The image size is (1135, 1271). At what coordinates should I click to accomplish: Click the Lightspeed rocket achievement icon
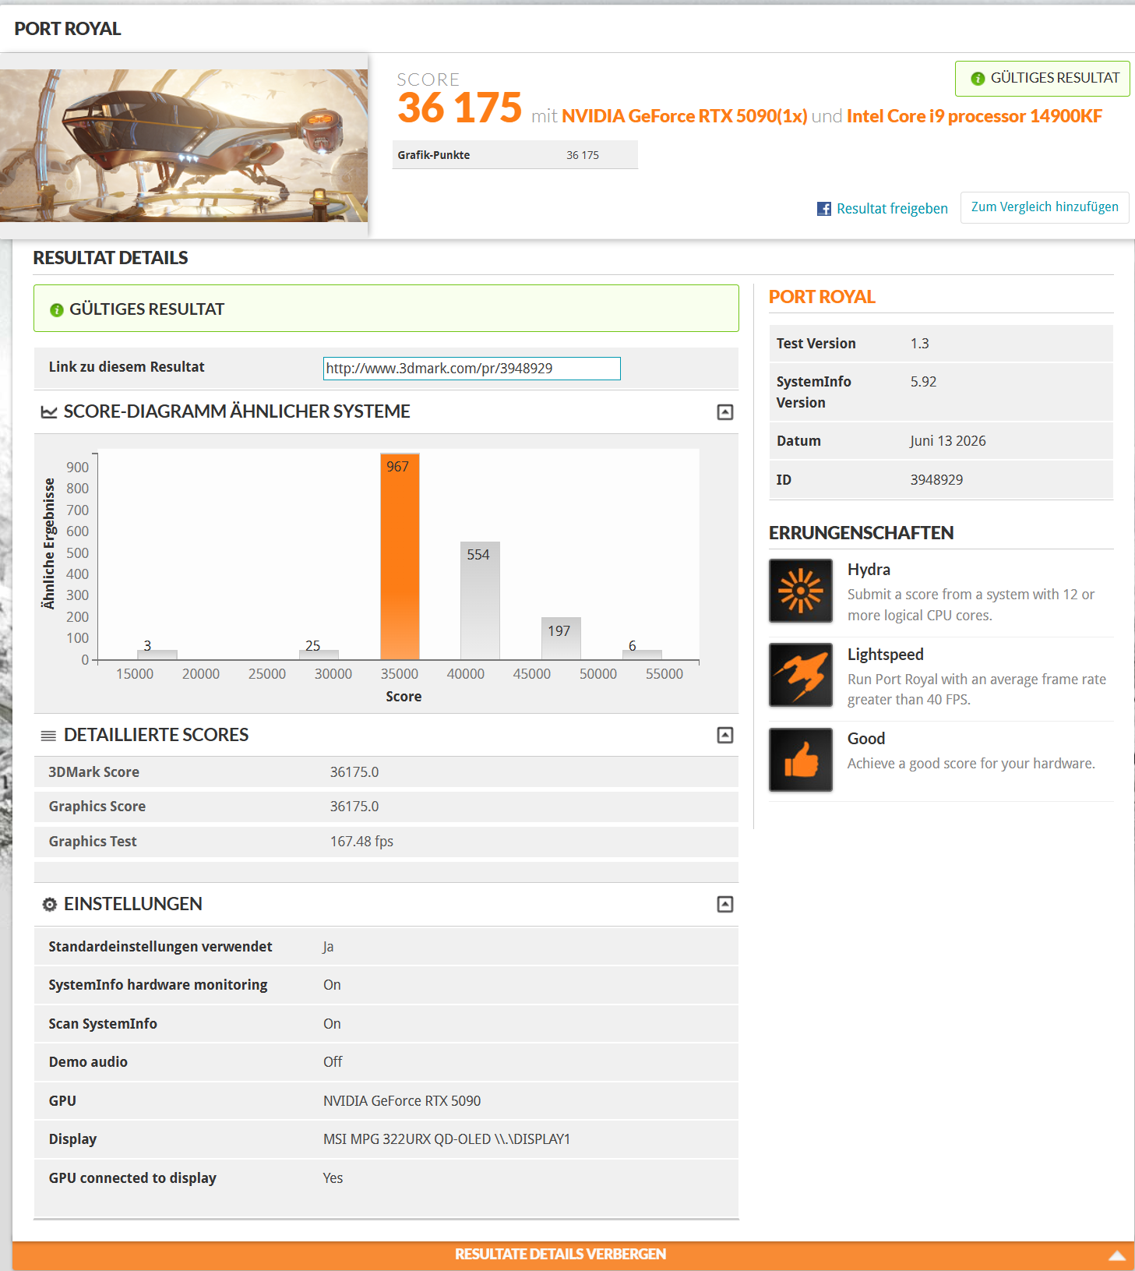801,675
